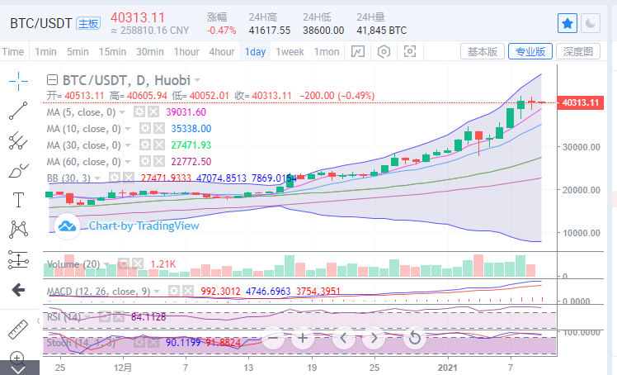Remove the RSI (14) indicator
617x375 pixels.
[119, 316]
